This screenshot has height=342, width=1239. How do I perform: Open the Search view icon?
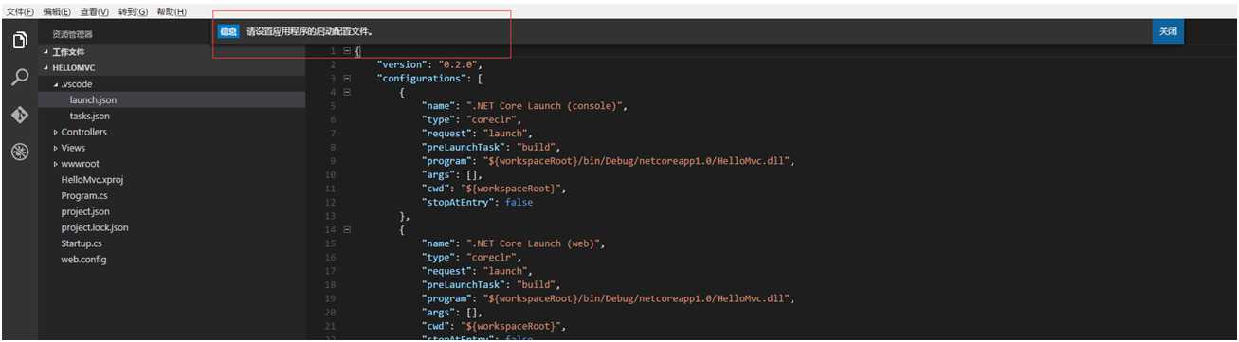click(x=19, y=78)
